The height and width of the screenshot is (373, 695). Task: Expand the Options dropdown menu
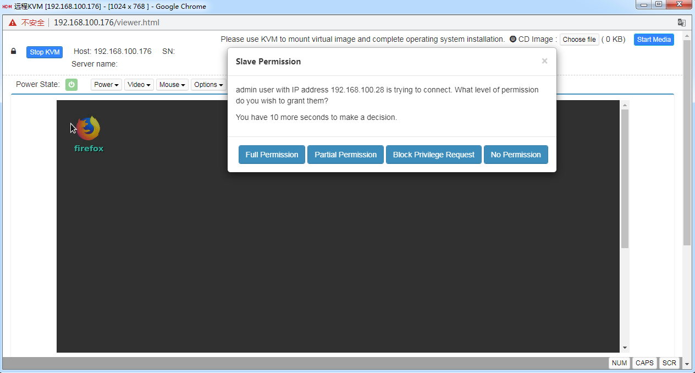click(208, 85)
